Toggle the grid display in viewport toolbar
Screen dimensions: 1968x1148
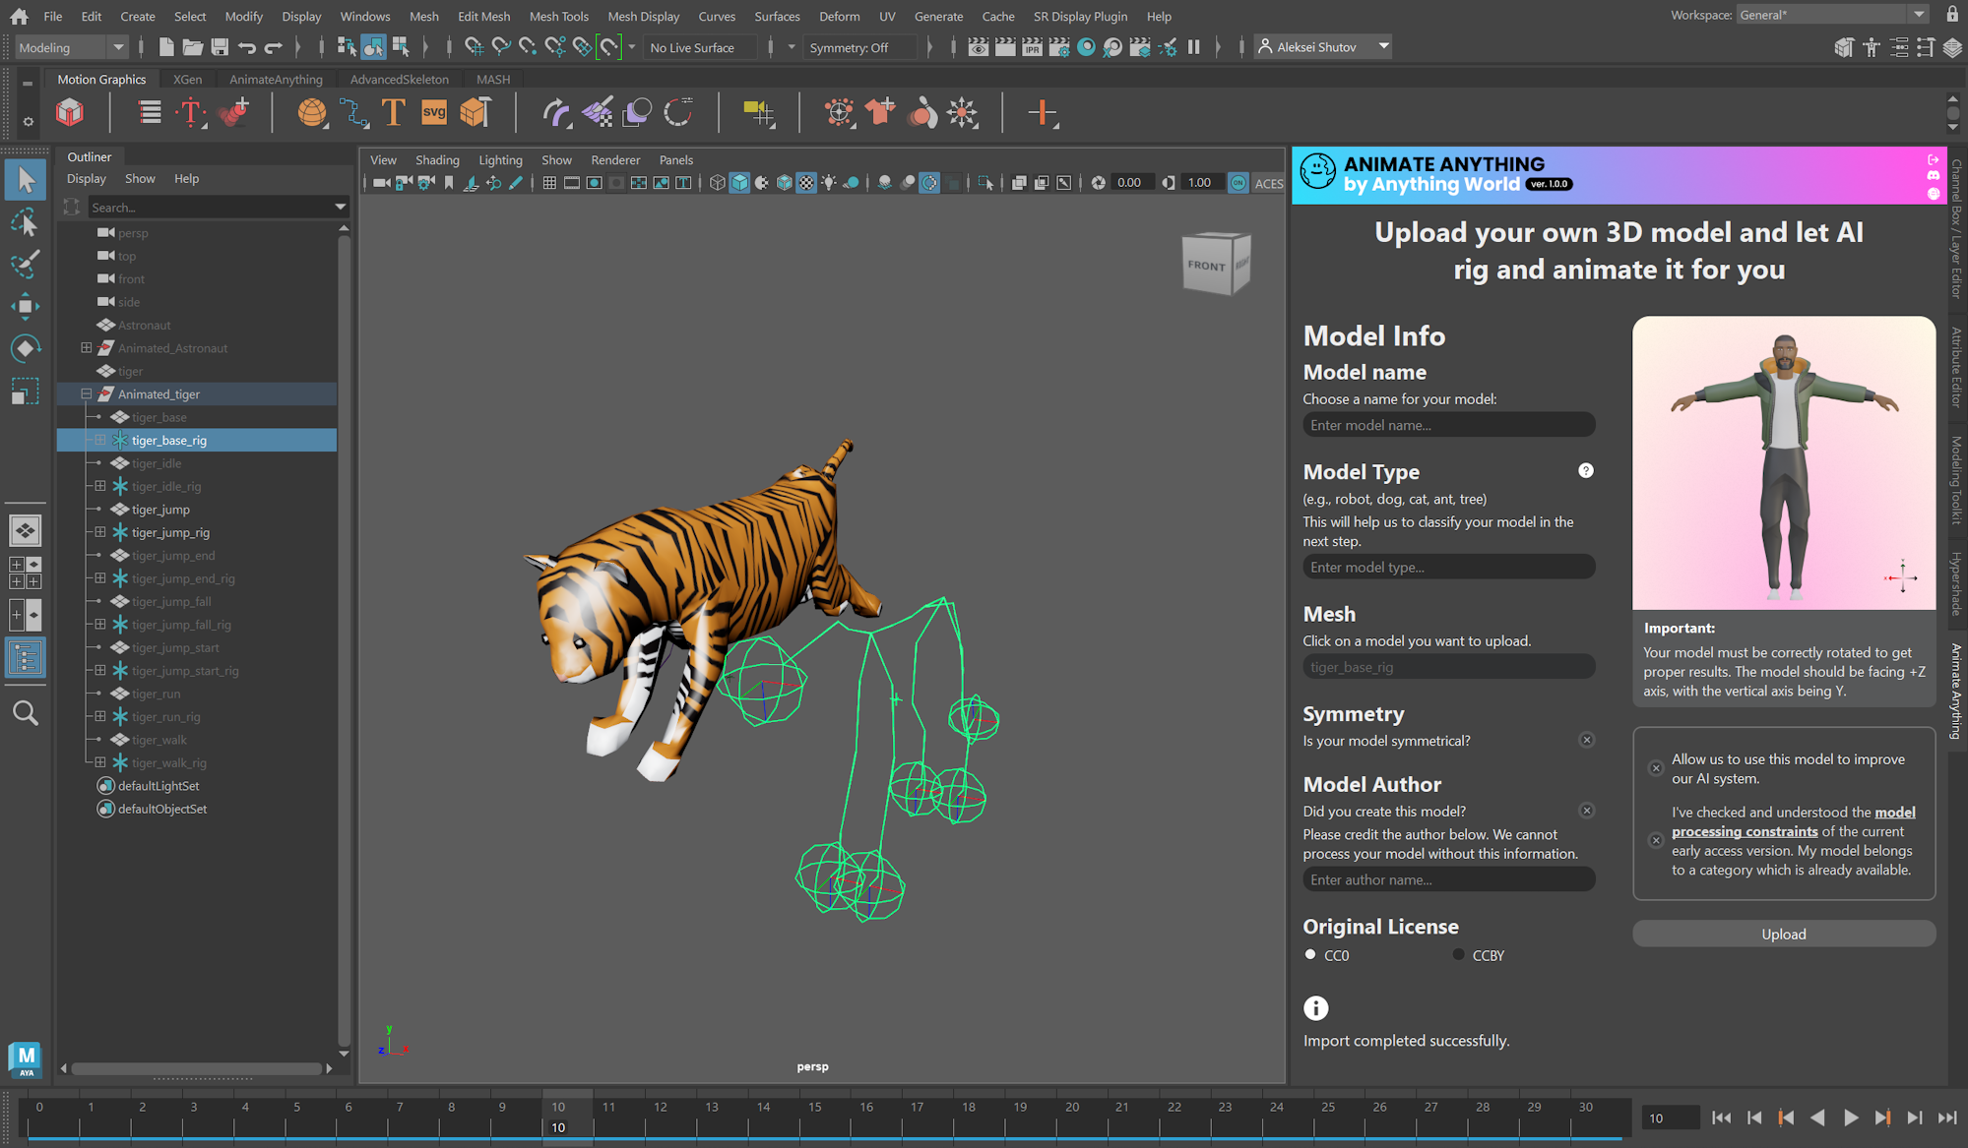click(549, 183)
